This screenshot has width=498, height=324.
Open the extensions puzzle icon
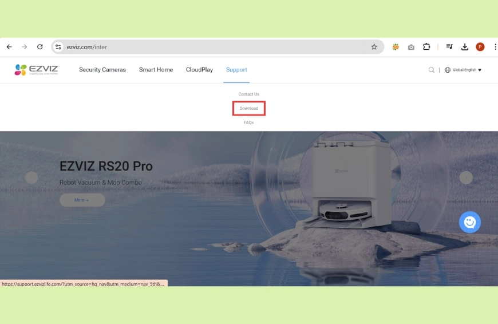click(x=426, y=47)
